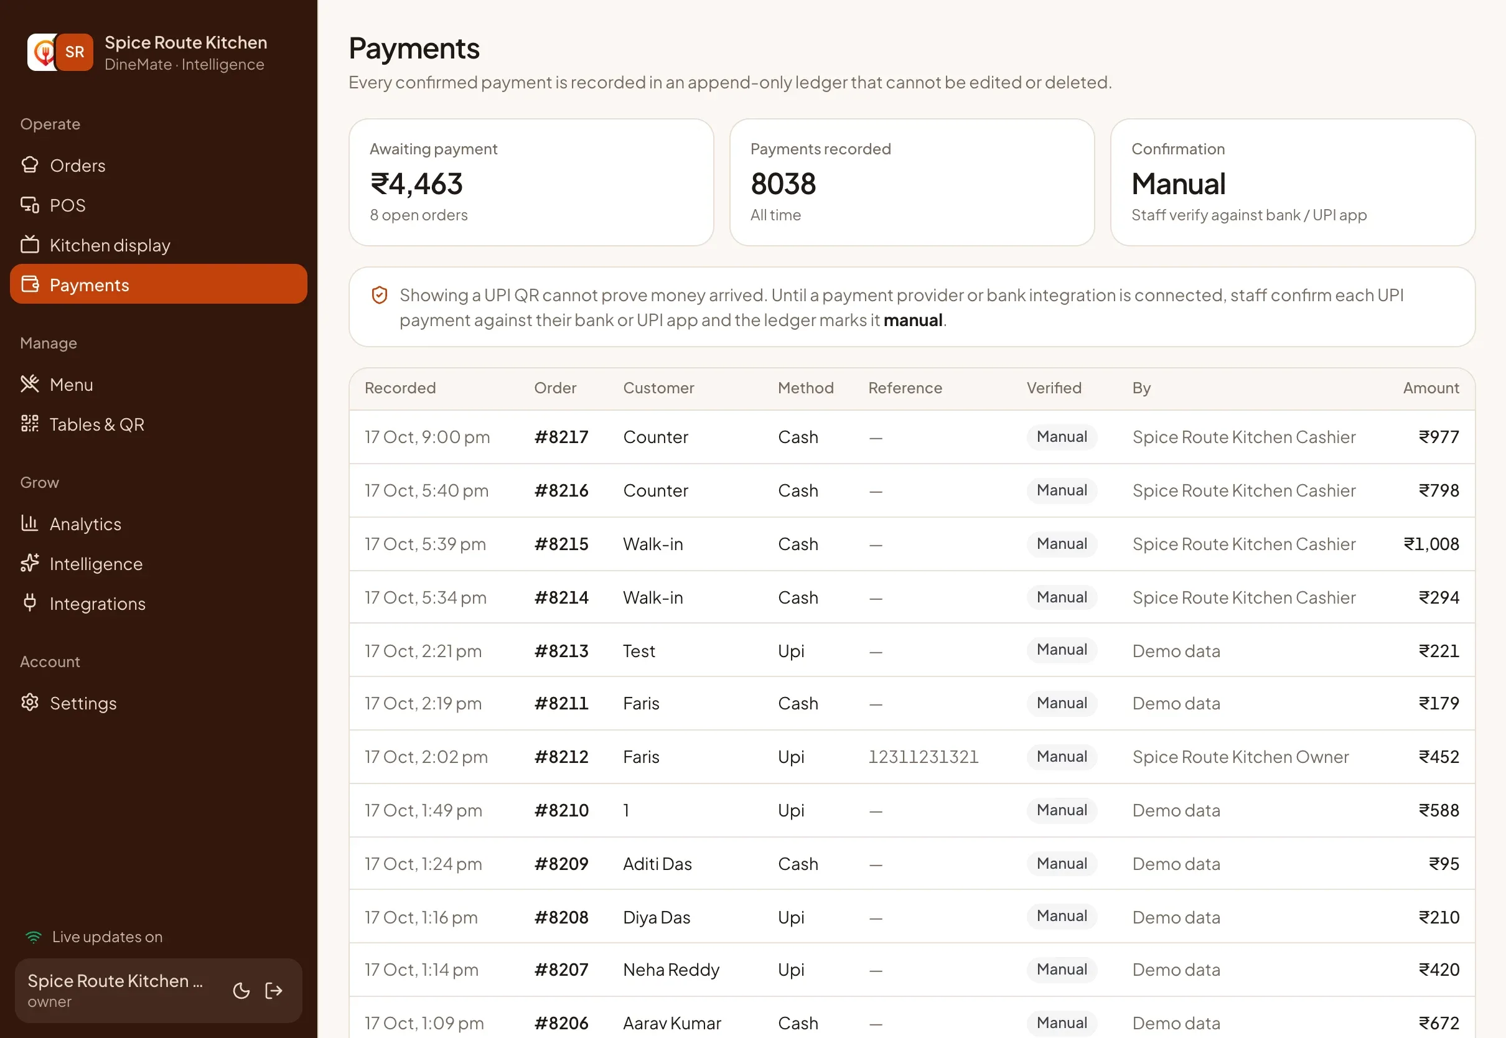The image size is (1506, 1038).
Task: Click the POS terminal icon
Action: (x=30, y=205)
